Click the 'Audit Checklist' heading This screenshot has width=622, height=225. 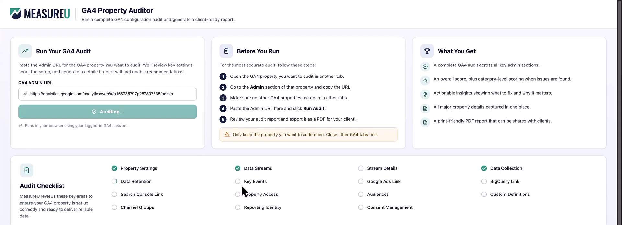42,186
